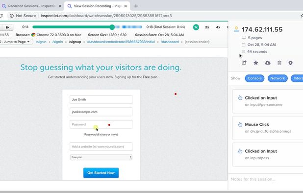Select the /signup page in breadcrumb
Image resolution: width=303 pixels, height=193 pixels.
75,42
